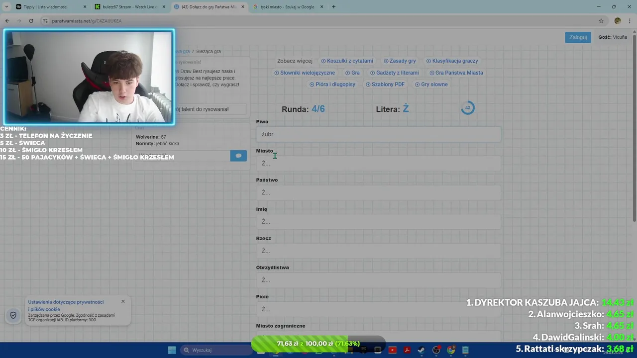This screenshot has height=358, width=637.
Task: Click the Piwo field containing żubr
Action: pyautogui.click(x=378, y=134)
